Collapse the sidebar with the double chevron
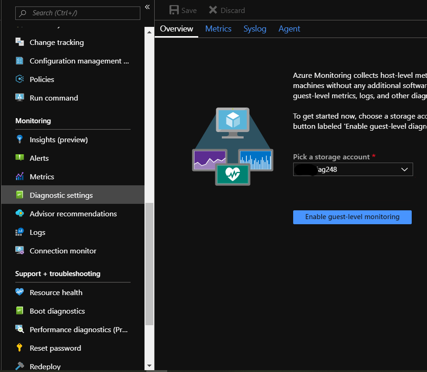The width and height of the screenshot is (427, 372). pos(147,7)
